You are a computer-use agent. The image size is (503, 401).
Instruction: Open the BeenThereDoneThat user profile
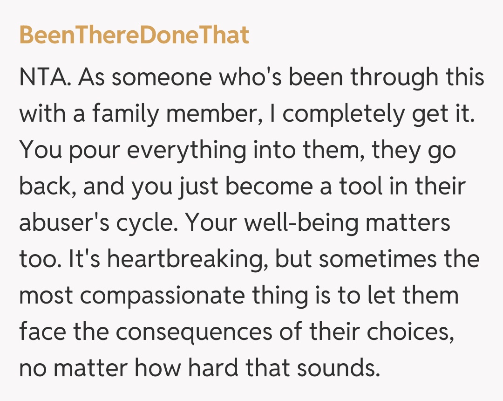point(134,35)
